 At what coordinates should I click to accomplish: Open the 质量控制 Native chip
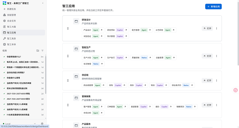[141, 58]
